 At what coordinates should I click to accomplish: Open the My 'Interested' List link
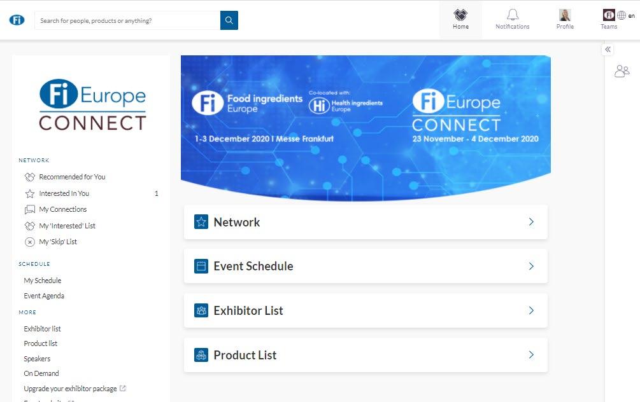pos(68,226)
